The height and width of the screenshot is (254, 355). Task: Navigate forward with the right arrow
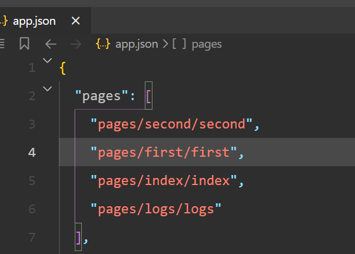point(75,44)
